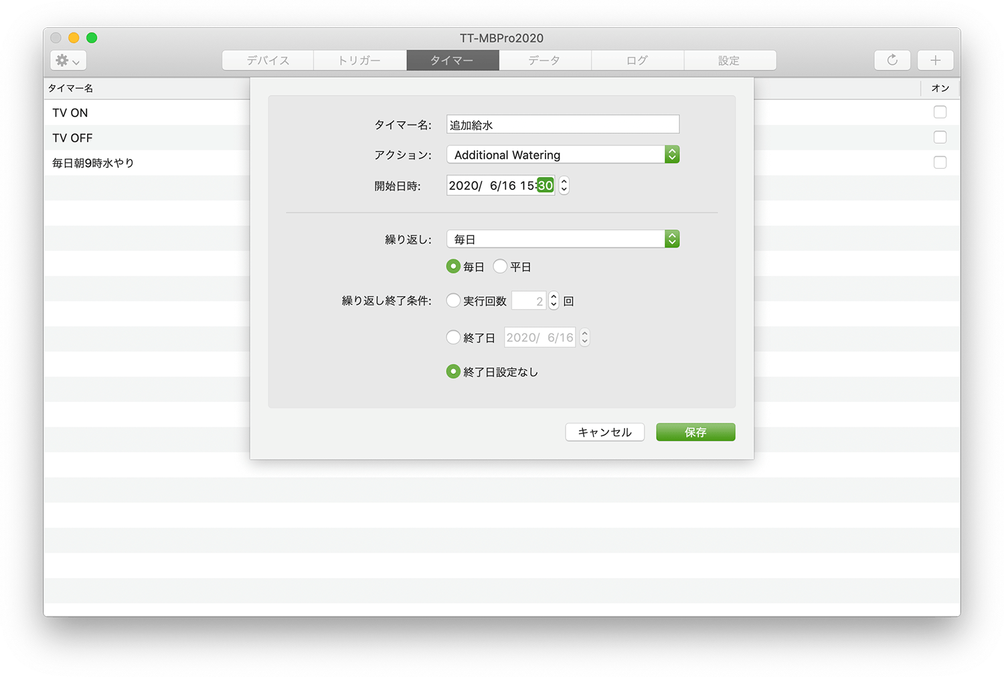Open the データ tab
1004x677 pixels.
tap(545, 60)
